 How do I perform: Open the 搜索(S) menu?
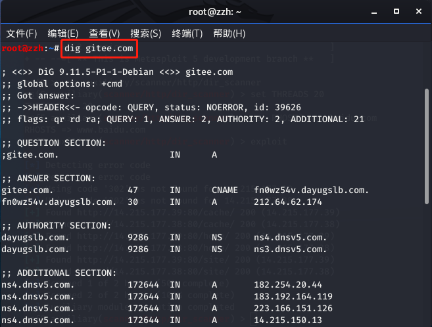coord(146,33)
